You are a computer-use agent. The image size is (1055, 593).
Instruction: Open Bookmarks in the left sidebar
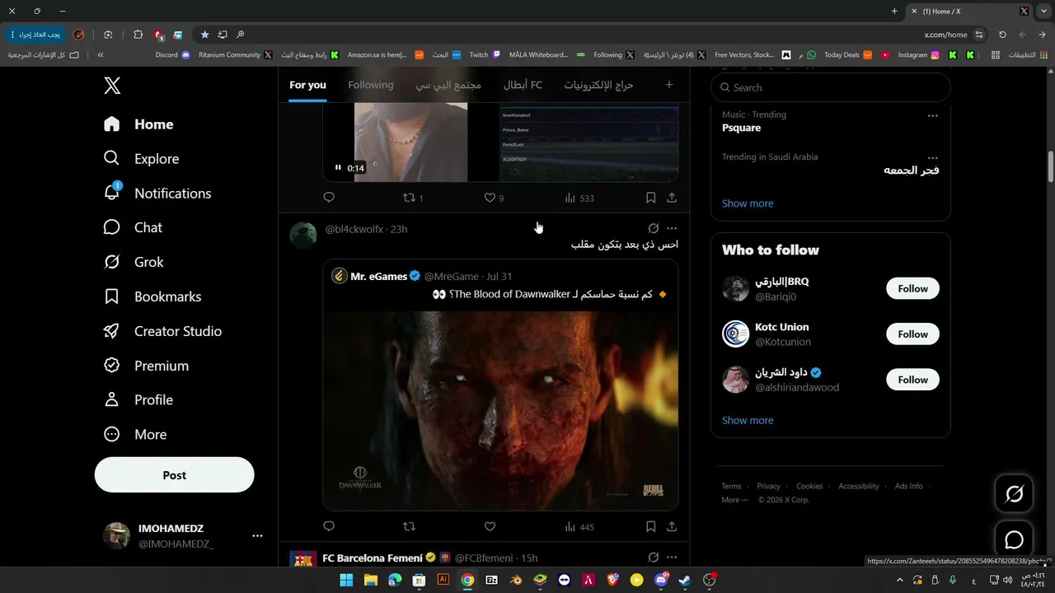[152, 297]
